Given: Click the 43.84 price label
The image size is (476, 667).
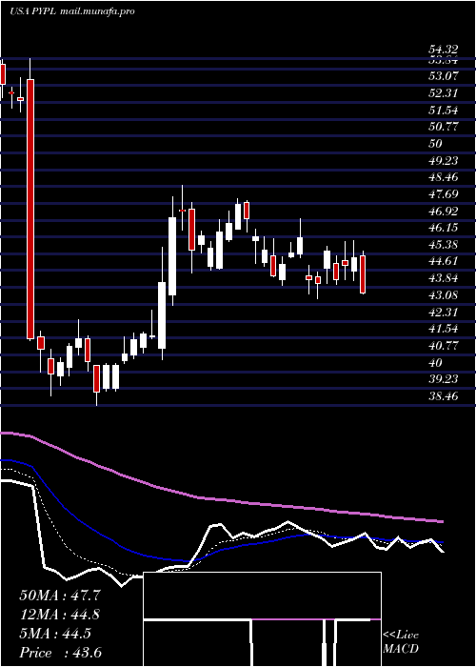Looking at the screenshot, I should [444, 278].
